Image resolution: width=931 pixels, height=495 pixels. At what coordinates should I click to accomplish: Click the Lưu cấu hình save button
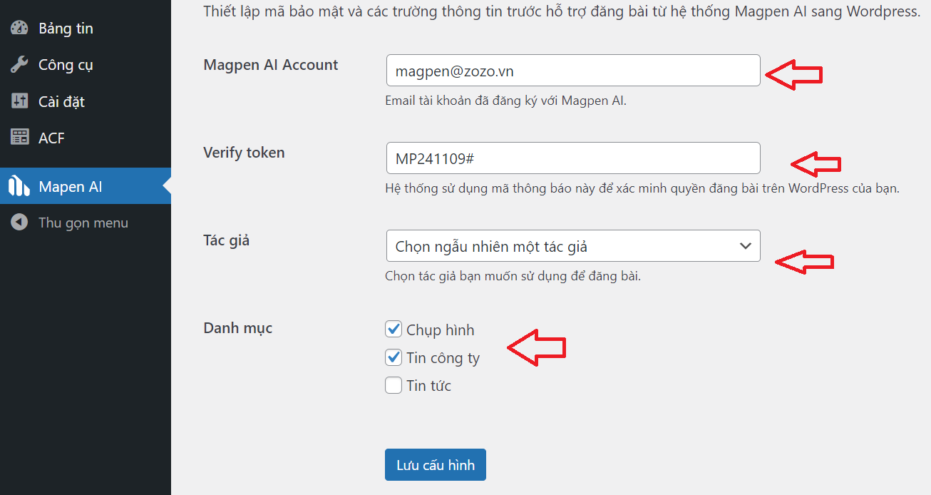436,465
